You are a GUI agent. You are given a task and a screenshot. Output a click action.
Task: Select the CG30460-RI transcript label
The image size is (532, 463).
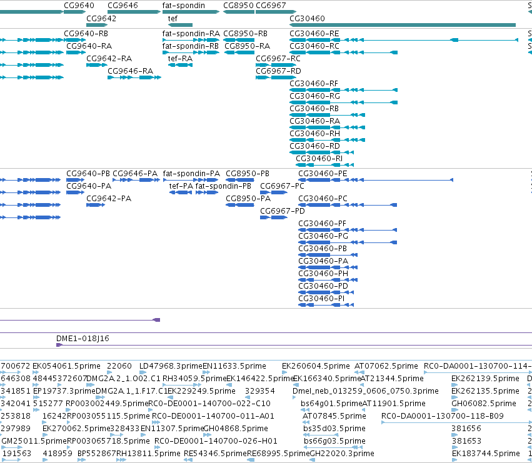[x=319, y=159]
